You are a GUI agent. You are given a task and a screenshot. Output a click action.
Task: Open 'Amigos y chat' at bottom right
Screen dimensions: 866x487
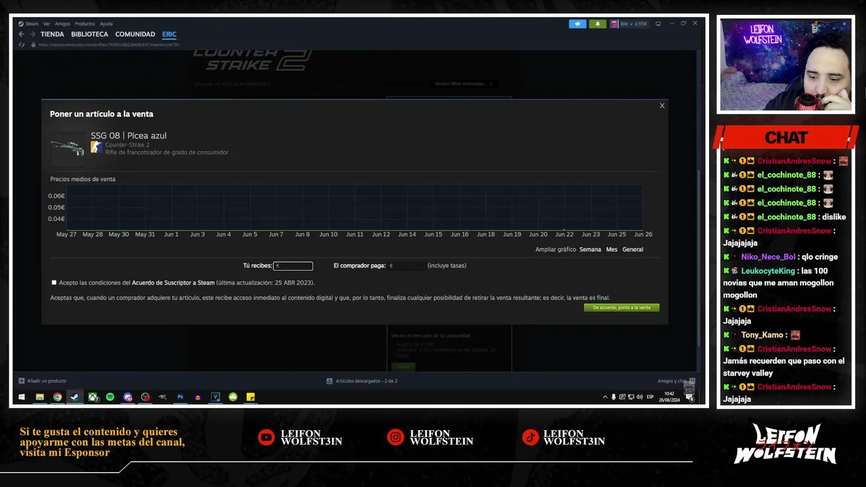coord(676,381)
